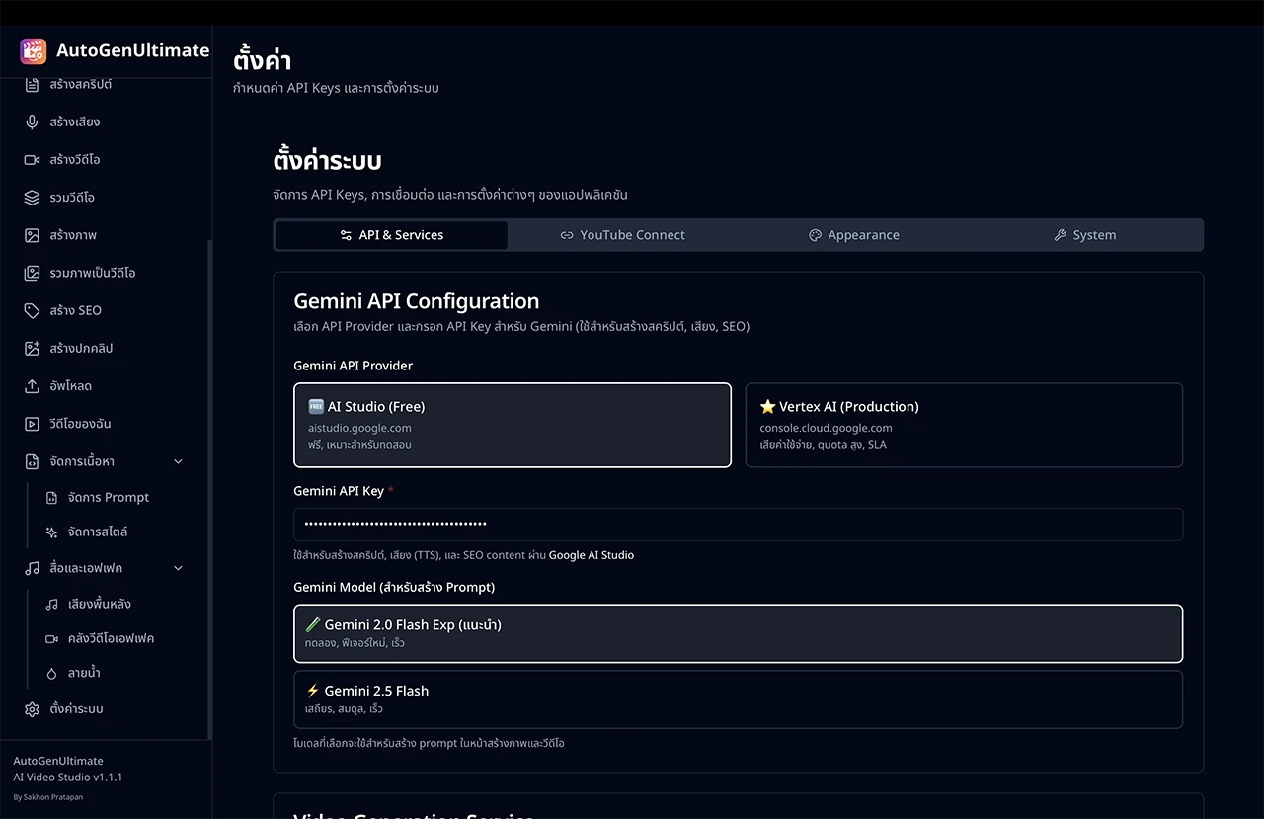Collapse the จัดการเนื้อหา sidebar section
This screenshot has width=1264, height=819.
178,461
